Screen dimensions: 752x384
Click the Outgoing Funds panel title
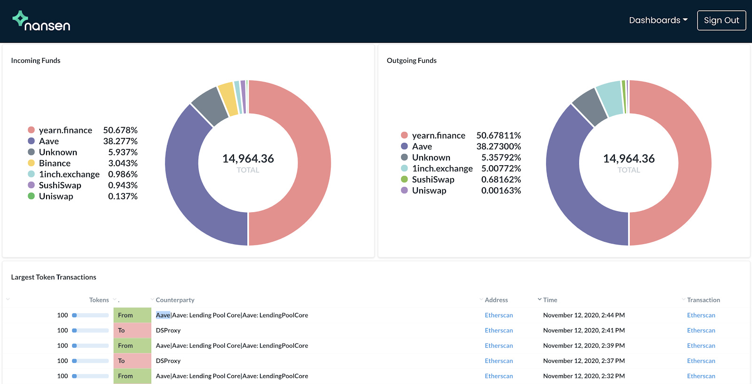(412, 61)
